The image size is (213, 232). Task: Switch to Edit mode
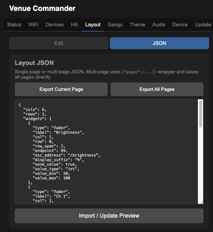click(x=59, y=43)
